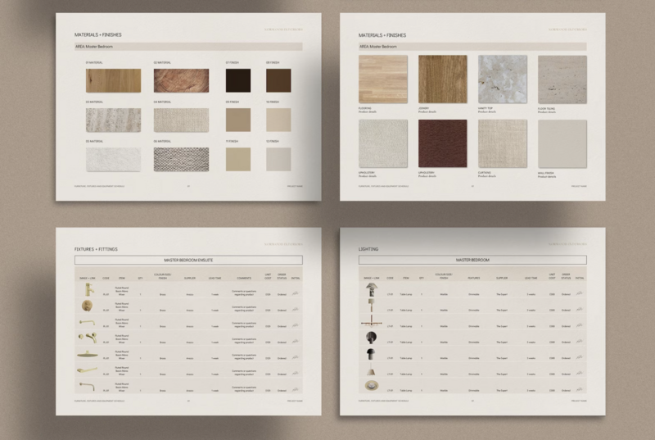The height and width of the screenshot is (440, 655).
Task: Pick the 10 Finish pale beige swatch
Action: pos(278,120)
